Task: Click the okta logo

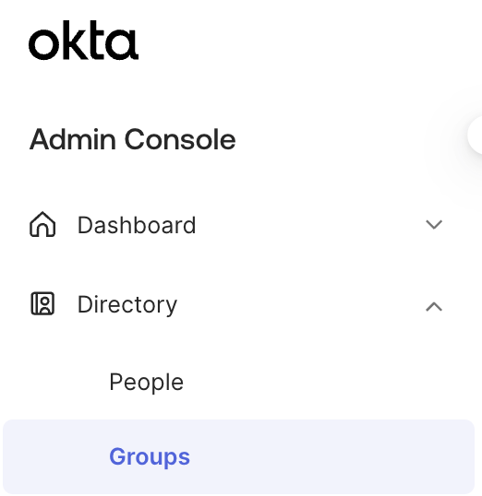Action: [x=83, y=41]
